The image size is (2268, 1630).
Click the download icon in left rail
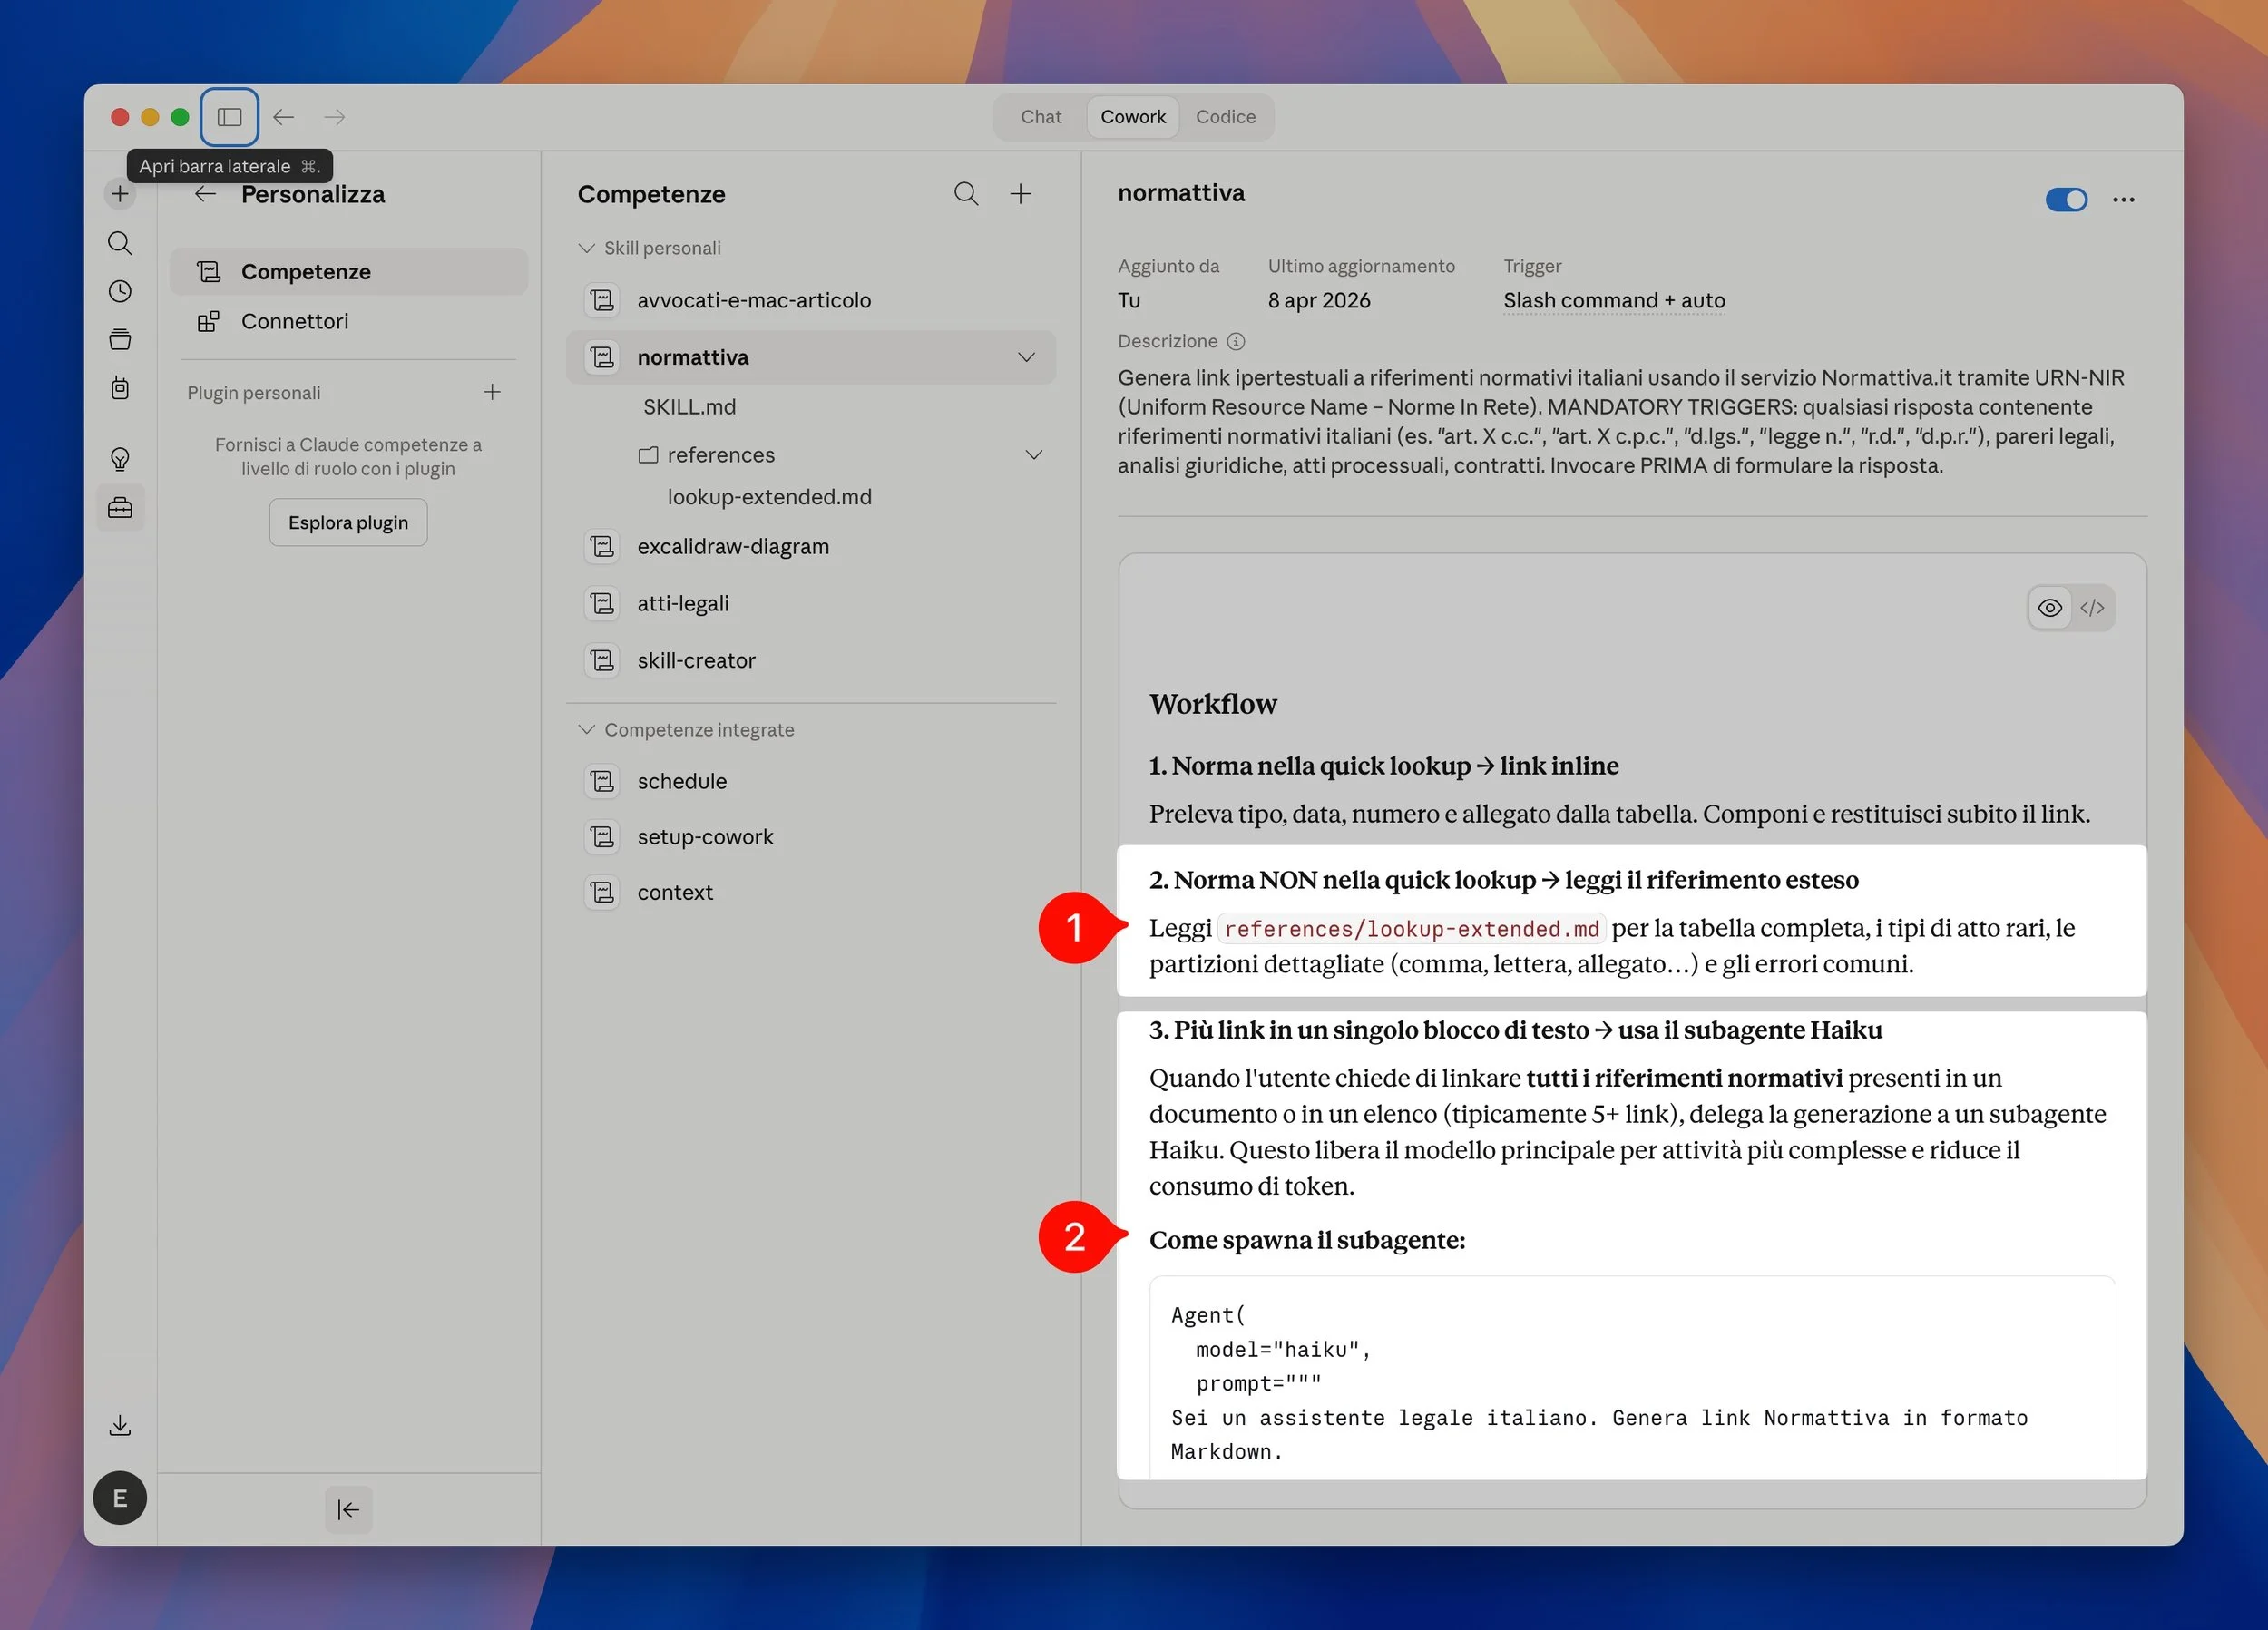pyautogui.click(x=120, y=1425)
